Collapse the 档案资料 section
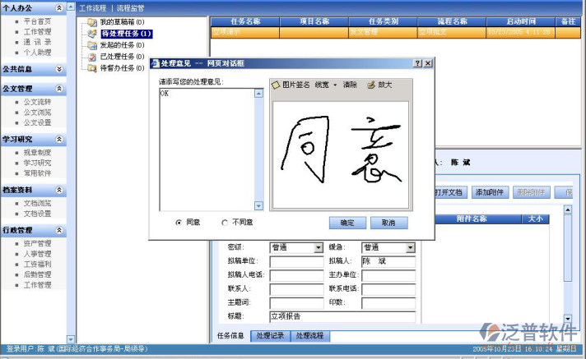This screenshot has width=586, height=359. [59, 190]
